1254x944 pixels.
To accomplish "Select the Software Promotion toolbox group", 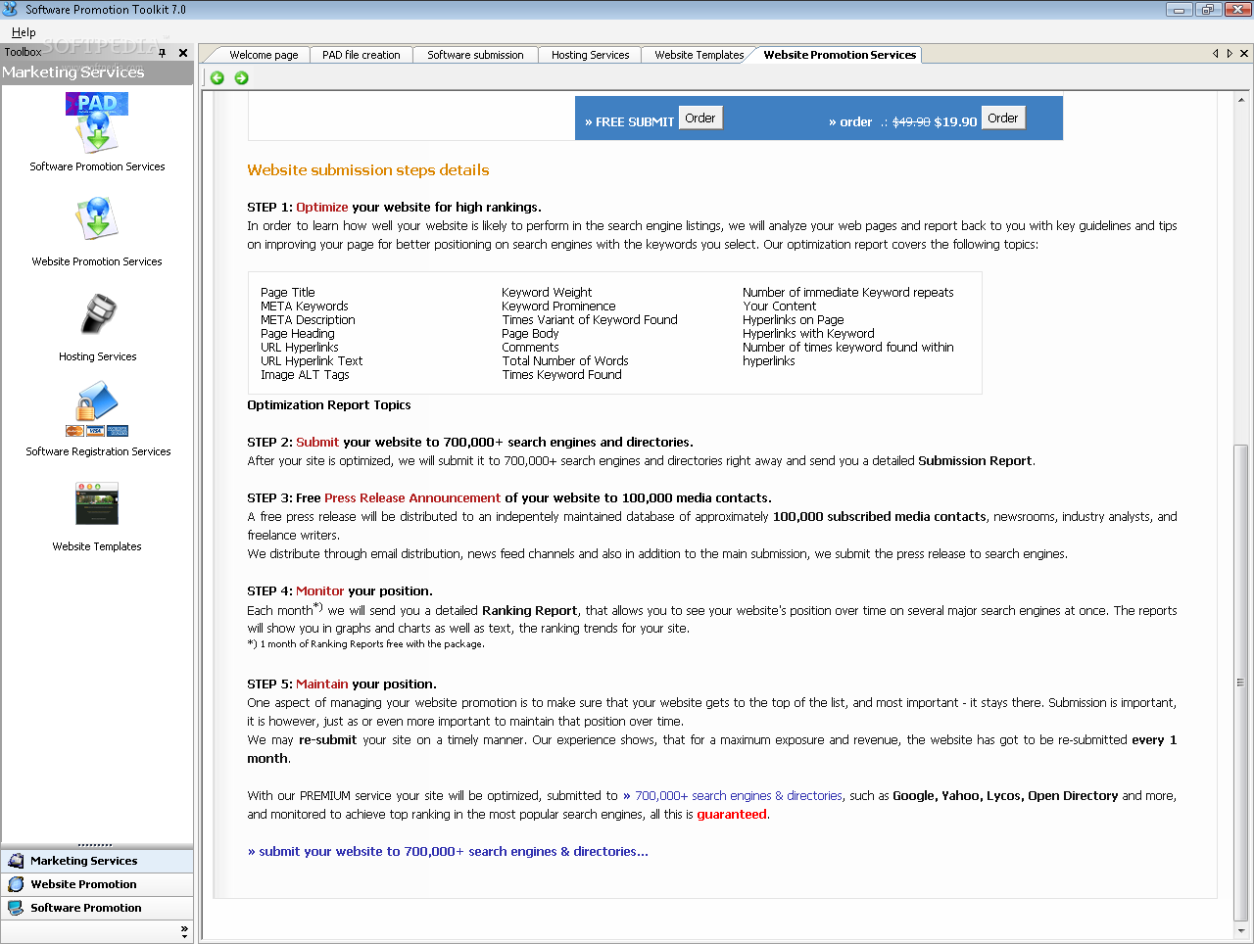I will 97,908.
